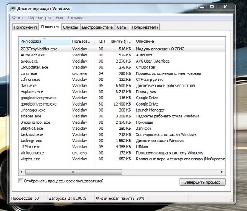Select the explorer.exe process

coord(122,92)
